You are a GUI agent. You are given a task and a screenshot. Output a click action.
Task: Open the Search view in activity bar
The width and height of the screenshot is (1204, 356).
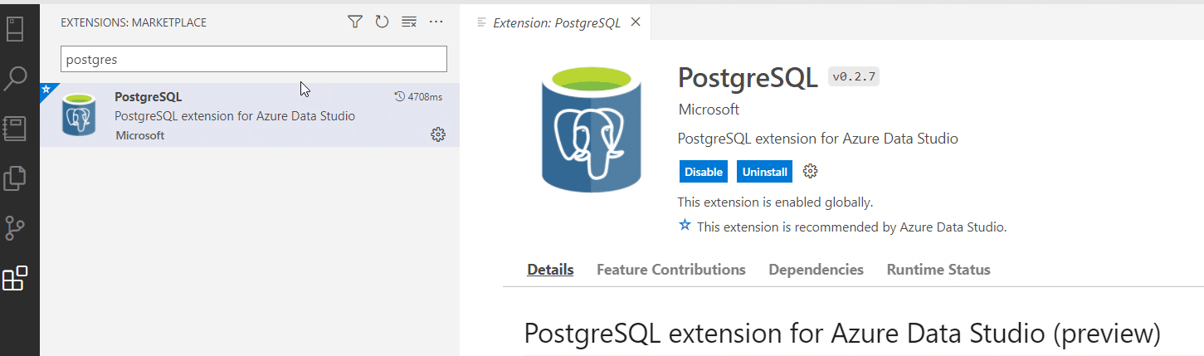coord(16,79)
